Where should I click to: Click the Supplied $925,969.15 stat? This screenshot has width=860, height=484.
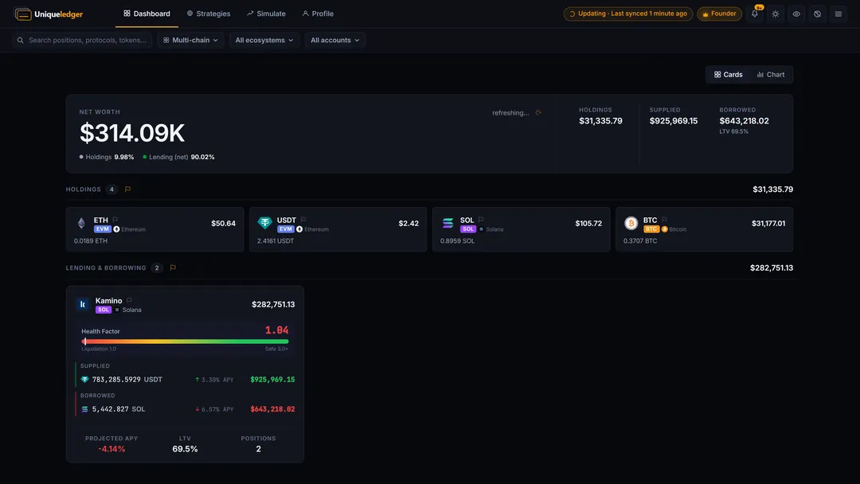coord(674,116)
